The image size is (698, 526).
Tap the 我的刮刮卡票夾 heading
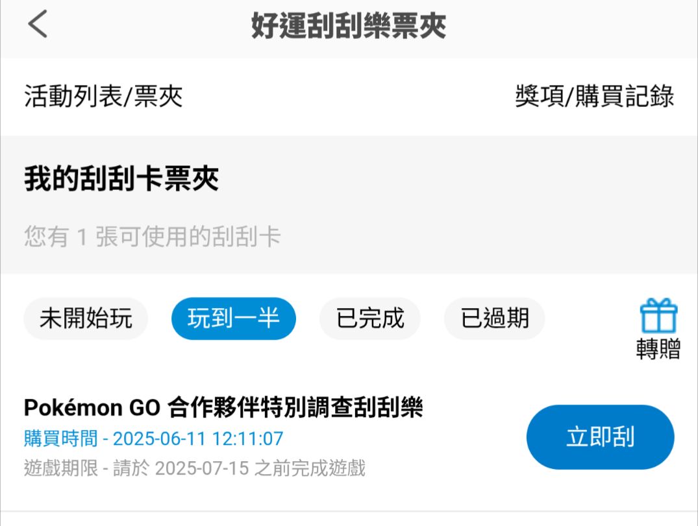coord(121,179)
